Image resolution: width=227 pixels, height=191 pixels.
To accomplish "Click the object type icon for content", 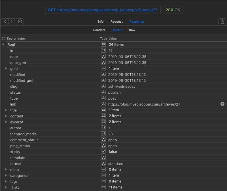I will click(103, 116).
